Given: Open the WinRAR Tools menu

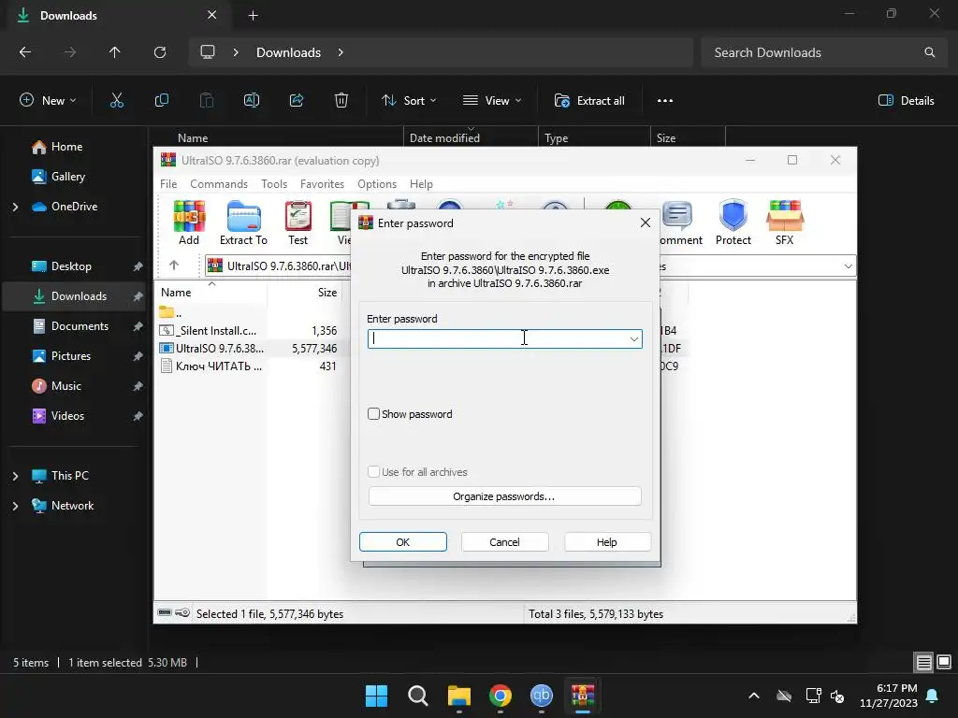Looking at the screenshot, I should [274, 184].
